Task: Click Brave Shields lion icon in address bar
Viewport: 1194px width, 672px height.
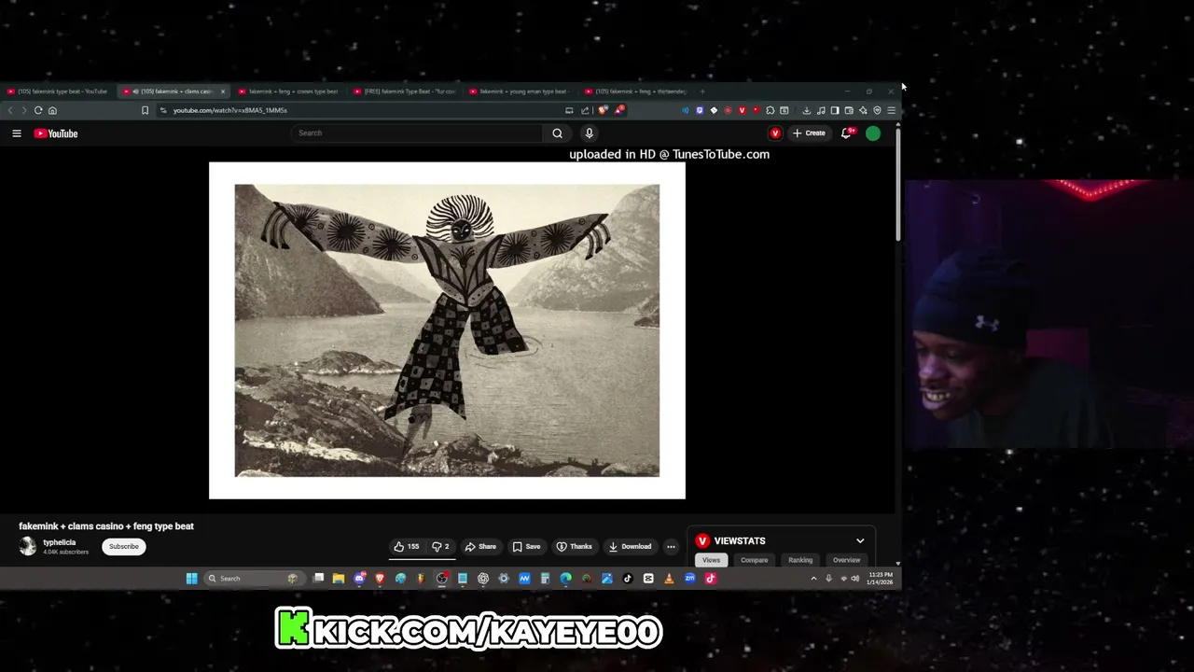Action: 603,110
